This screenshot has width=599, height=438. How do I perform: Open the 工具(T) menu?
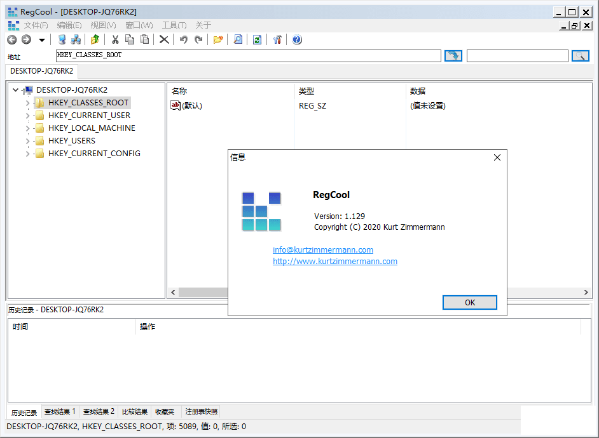tap(174, 25)
